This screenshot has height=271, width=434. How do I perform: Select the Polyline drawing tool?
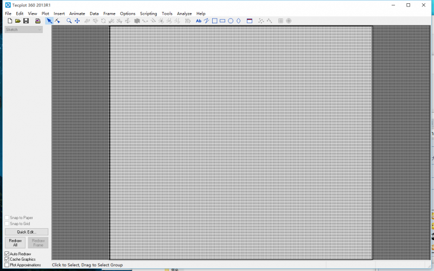[207, 21]
